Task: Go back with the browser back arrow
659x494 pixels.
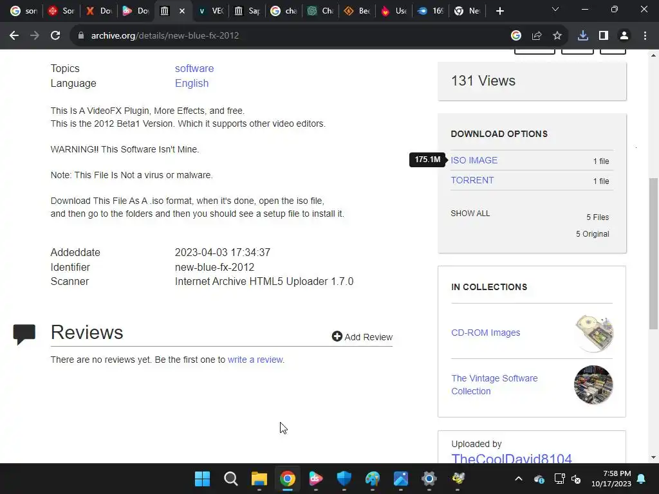Action: tap(14, 36)
